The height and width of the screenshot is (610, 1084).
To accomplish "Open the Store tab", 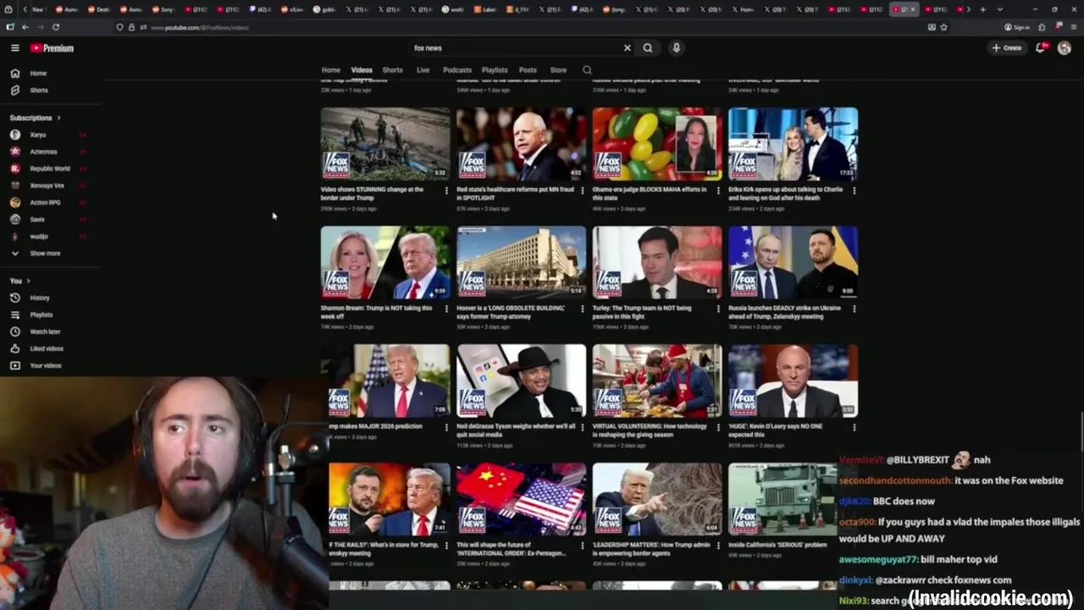I will pos(558,70).
